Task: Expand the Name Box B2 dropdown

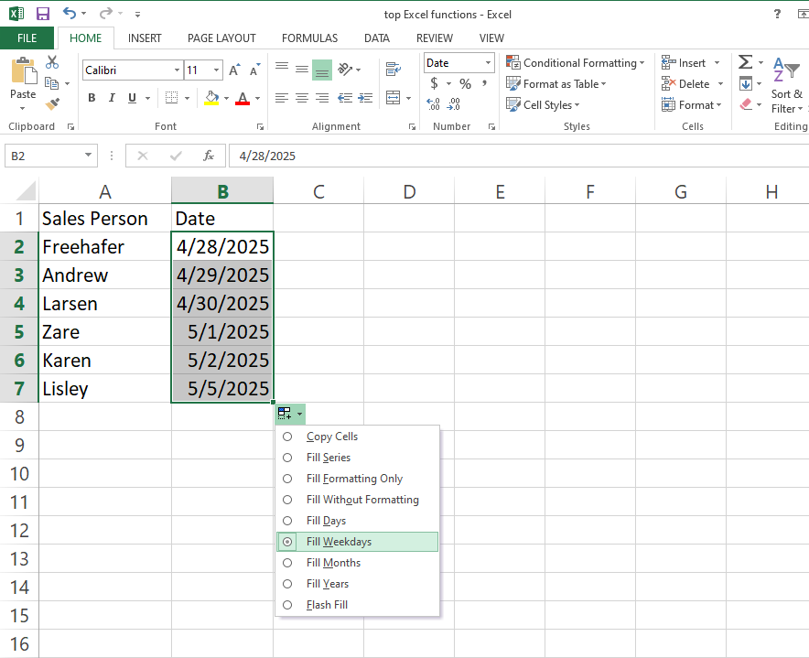Action: pos(88,156)
